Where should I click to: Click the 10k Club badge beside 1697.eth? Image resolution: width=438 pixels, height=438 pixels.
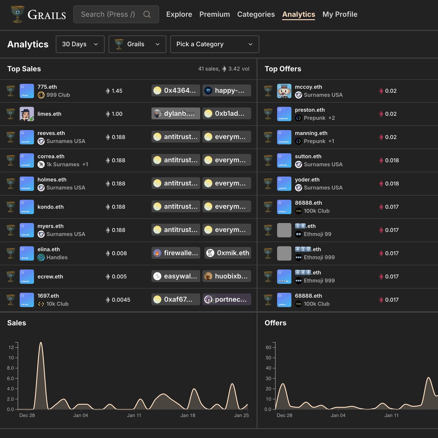[x=41, y=304]
